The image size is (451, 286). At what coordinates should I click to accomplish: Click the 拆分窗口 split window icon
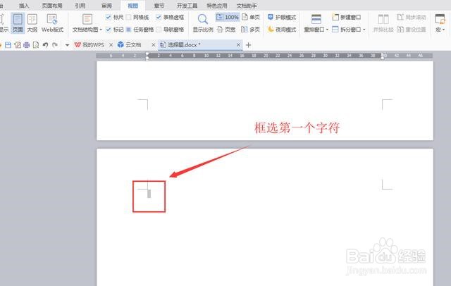point(335,30)
